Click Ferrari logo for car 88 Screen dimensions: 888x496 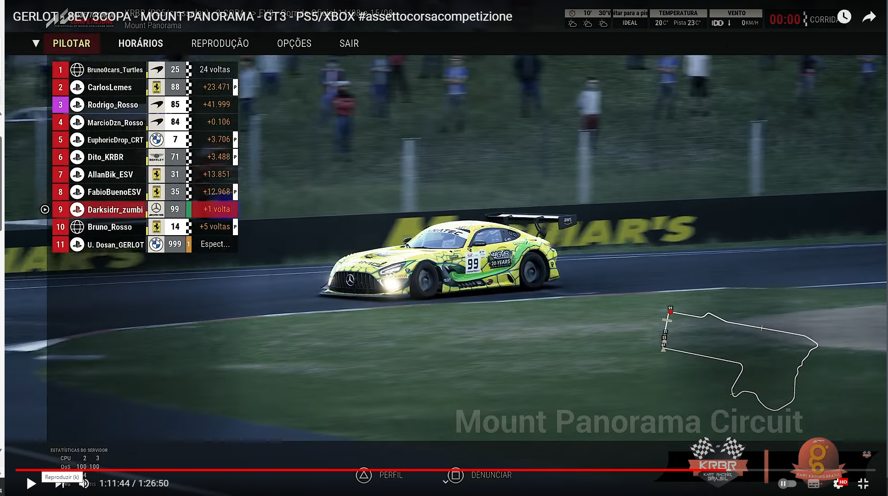pos(157,87)
